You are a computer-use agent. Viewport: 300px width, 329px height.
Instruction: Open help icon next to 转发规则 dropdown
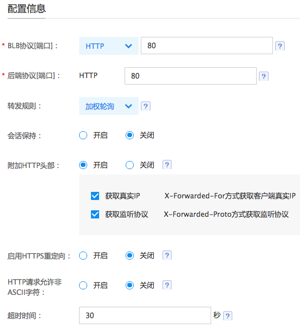pyautogui.click(x=146, y=106)
